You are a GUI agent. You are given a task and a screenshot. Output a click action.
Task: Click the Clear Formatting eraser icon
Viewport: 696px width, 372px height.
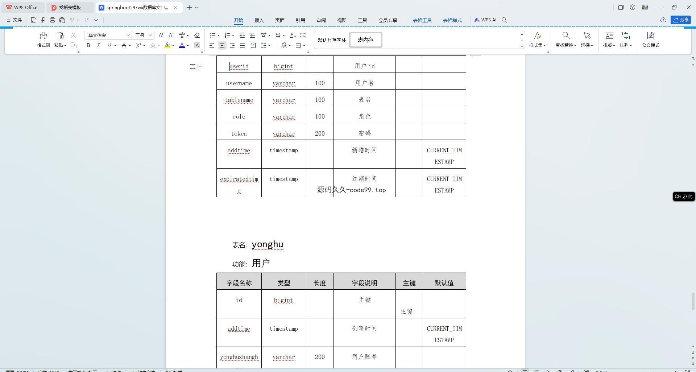point(197,35)
